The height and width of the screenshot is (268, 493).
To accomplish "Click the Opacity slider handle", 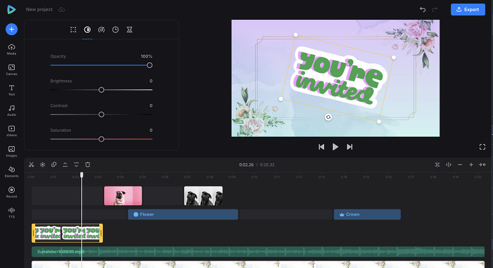I will click(x=150, y=65).
